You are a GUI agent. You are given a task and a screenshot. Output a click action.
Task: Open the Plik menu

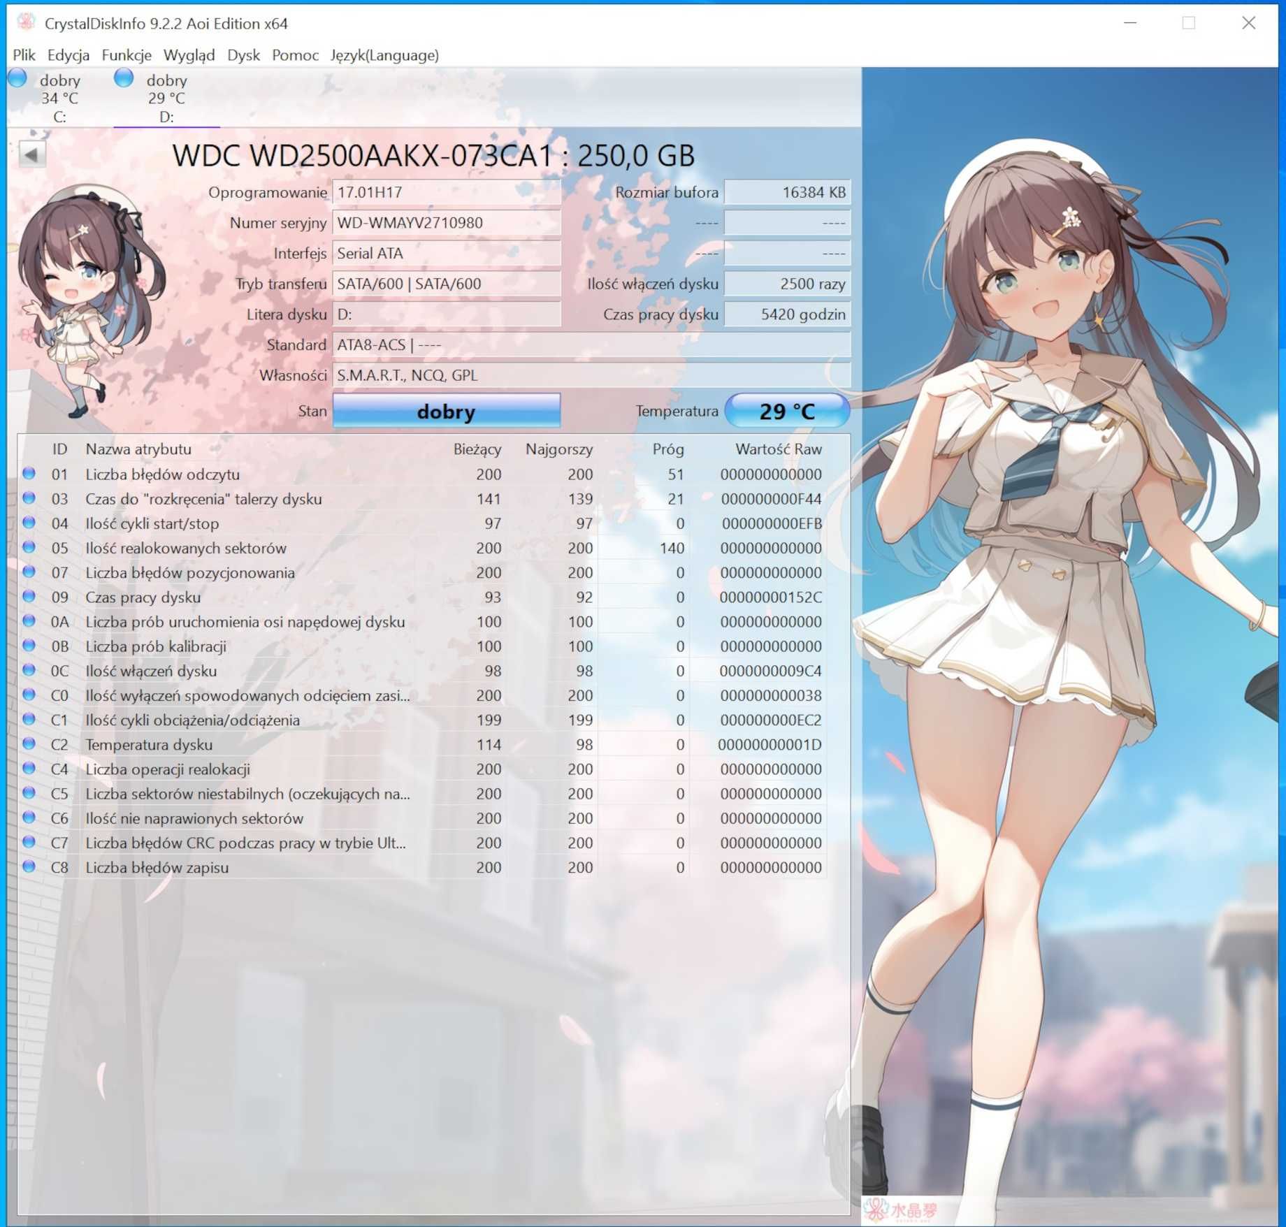tap(24, 55)
